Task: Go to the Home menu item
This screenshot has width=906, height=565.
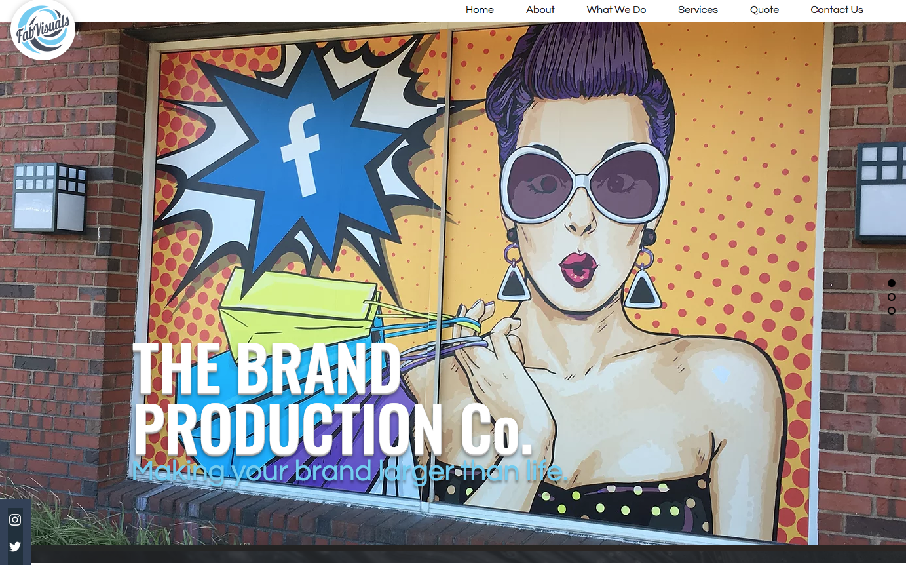Action: pyautogui.click(x=480, y=10)
